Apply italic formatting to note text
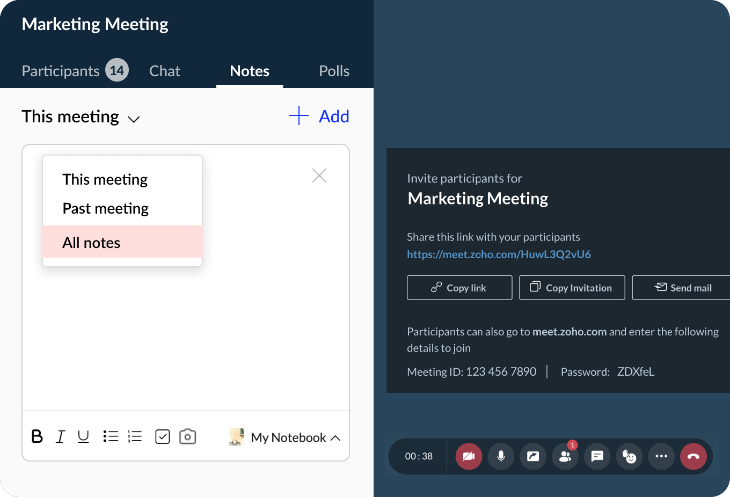 click(x=60, y=437)
